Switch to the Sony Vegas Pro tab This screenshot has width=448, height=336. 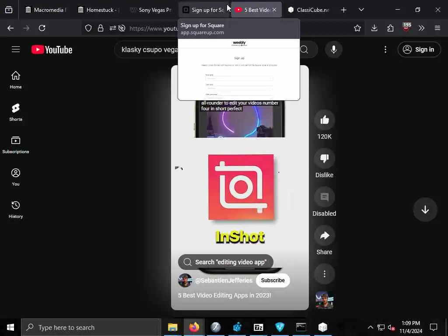[x=151, y=10]
